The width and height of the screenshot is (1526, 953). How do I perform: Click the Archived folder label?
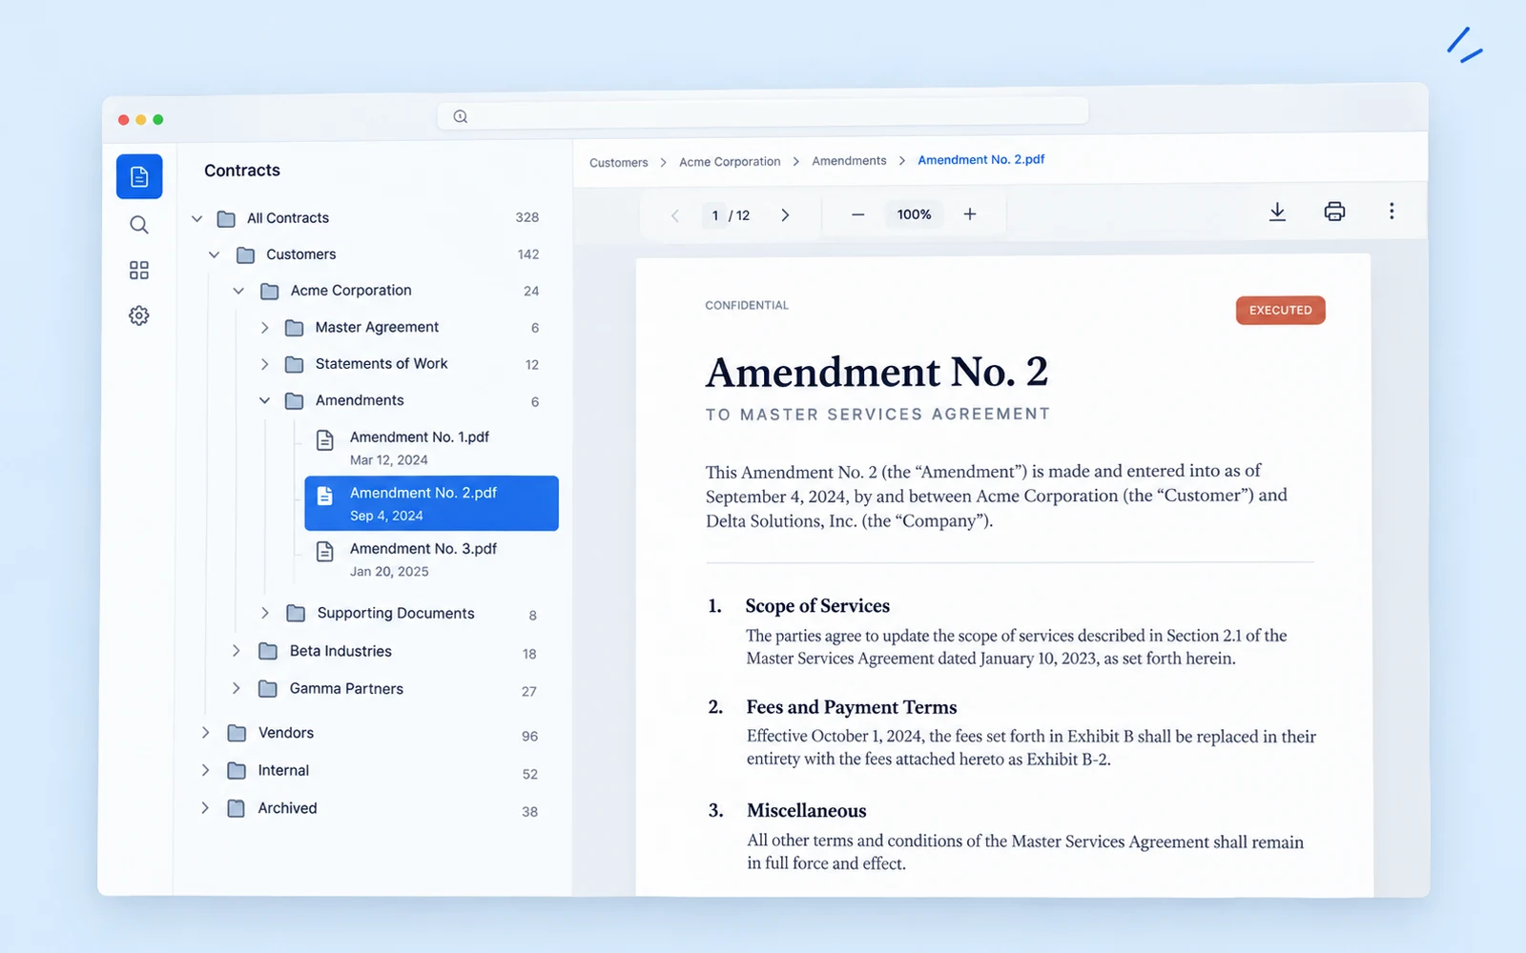pos(287,808)
